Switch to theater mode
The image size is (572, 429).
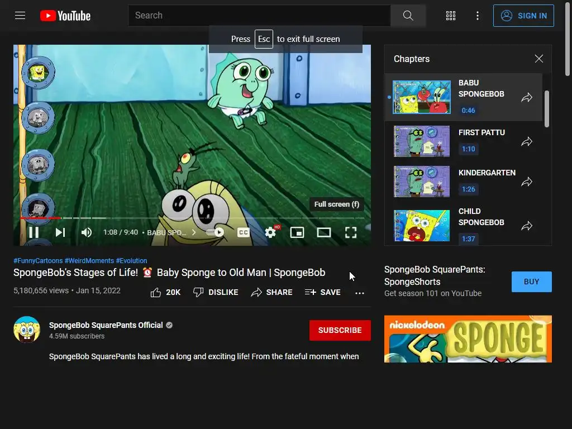coord(324,232)
